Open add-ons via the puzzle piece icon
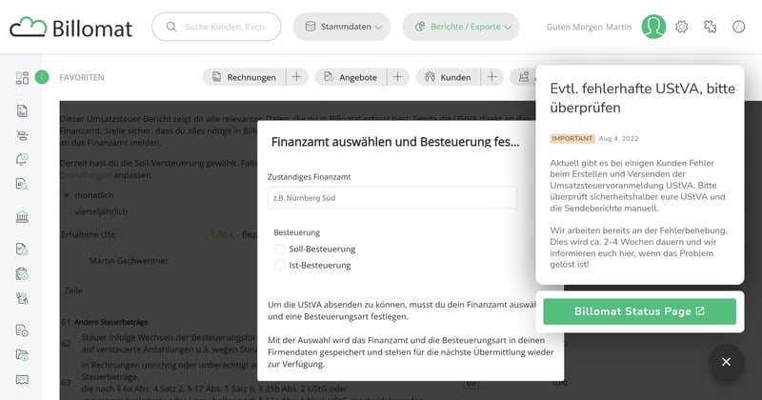Screen dimensions: 762x400 pos(711,27)
